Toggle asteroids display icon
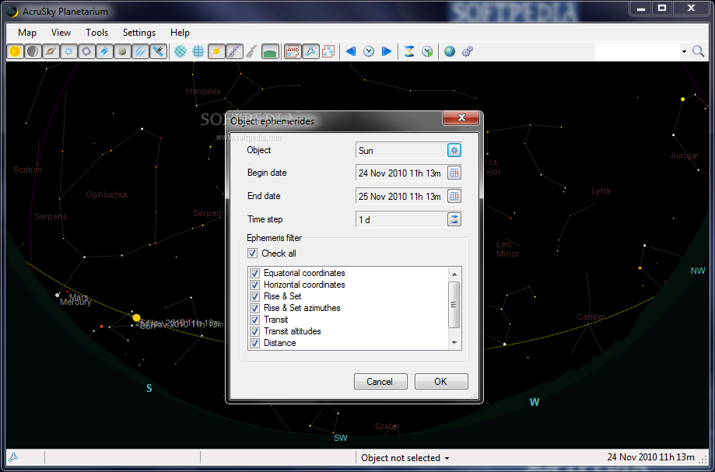This screenshot has height=472, width=715. coord(121,51)
